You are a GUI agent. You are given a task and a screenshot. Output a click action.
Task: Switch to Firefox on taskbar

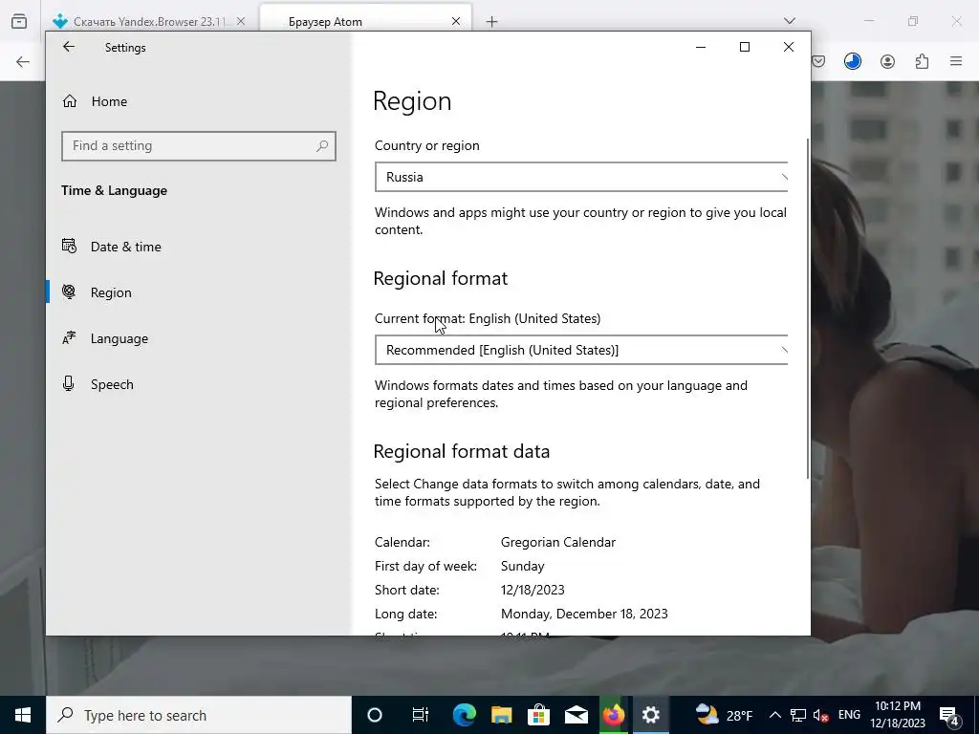614,715
